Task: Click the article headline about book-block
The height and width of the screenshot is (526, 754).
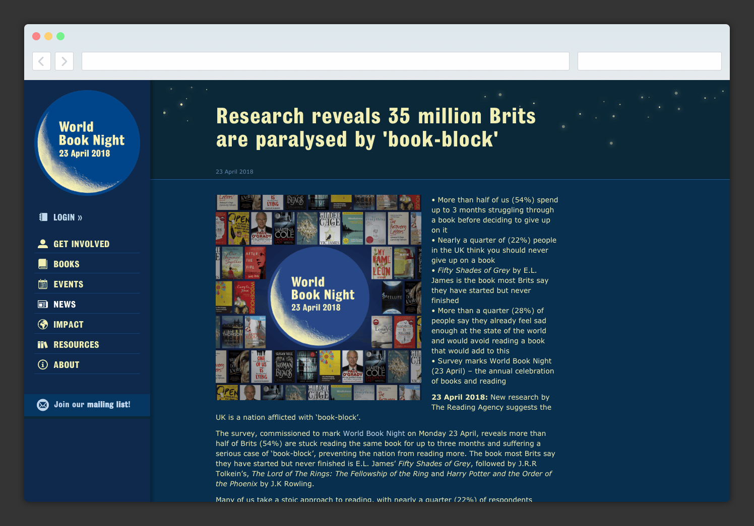Action: pos(375,128)
